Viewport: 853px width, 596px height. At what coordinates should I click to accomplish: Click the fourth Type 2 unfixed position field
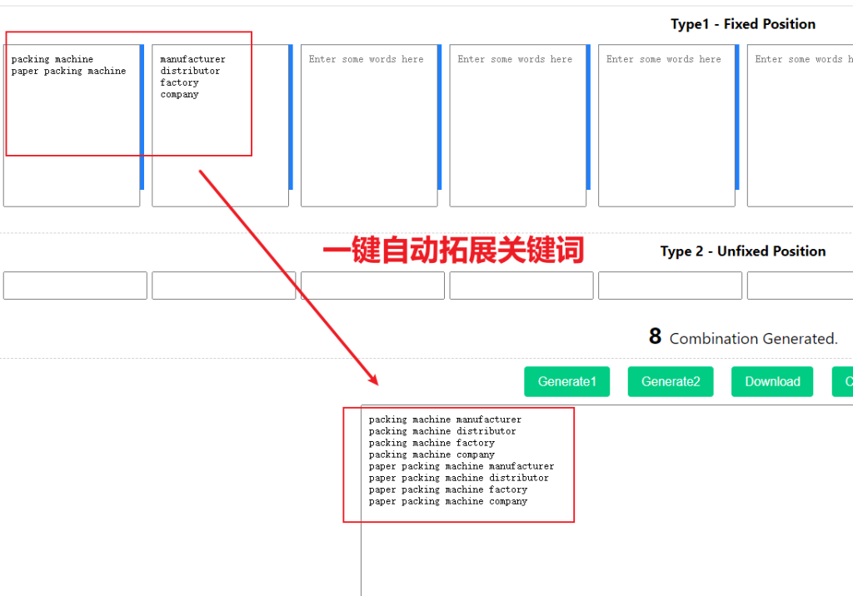[x=521, y=286]
